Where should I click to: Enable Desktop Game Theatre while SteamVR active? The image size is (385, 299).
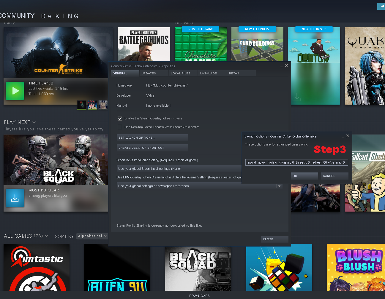[120, 127]
